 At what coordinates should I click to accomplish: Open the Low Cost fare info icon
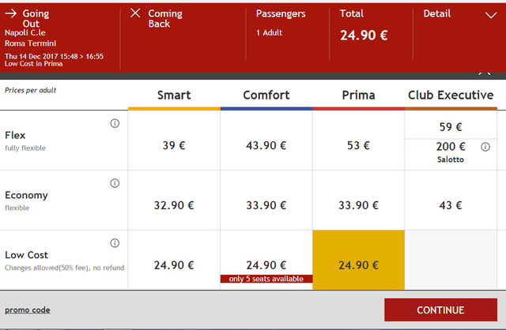[x=115, y=242]
